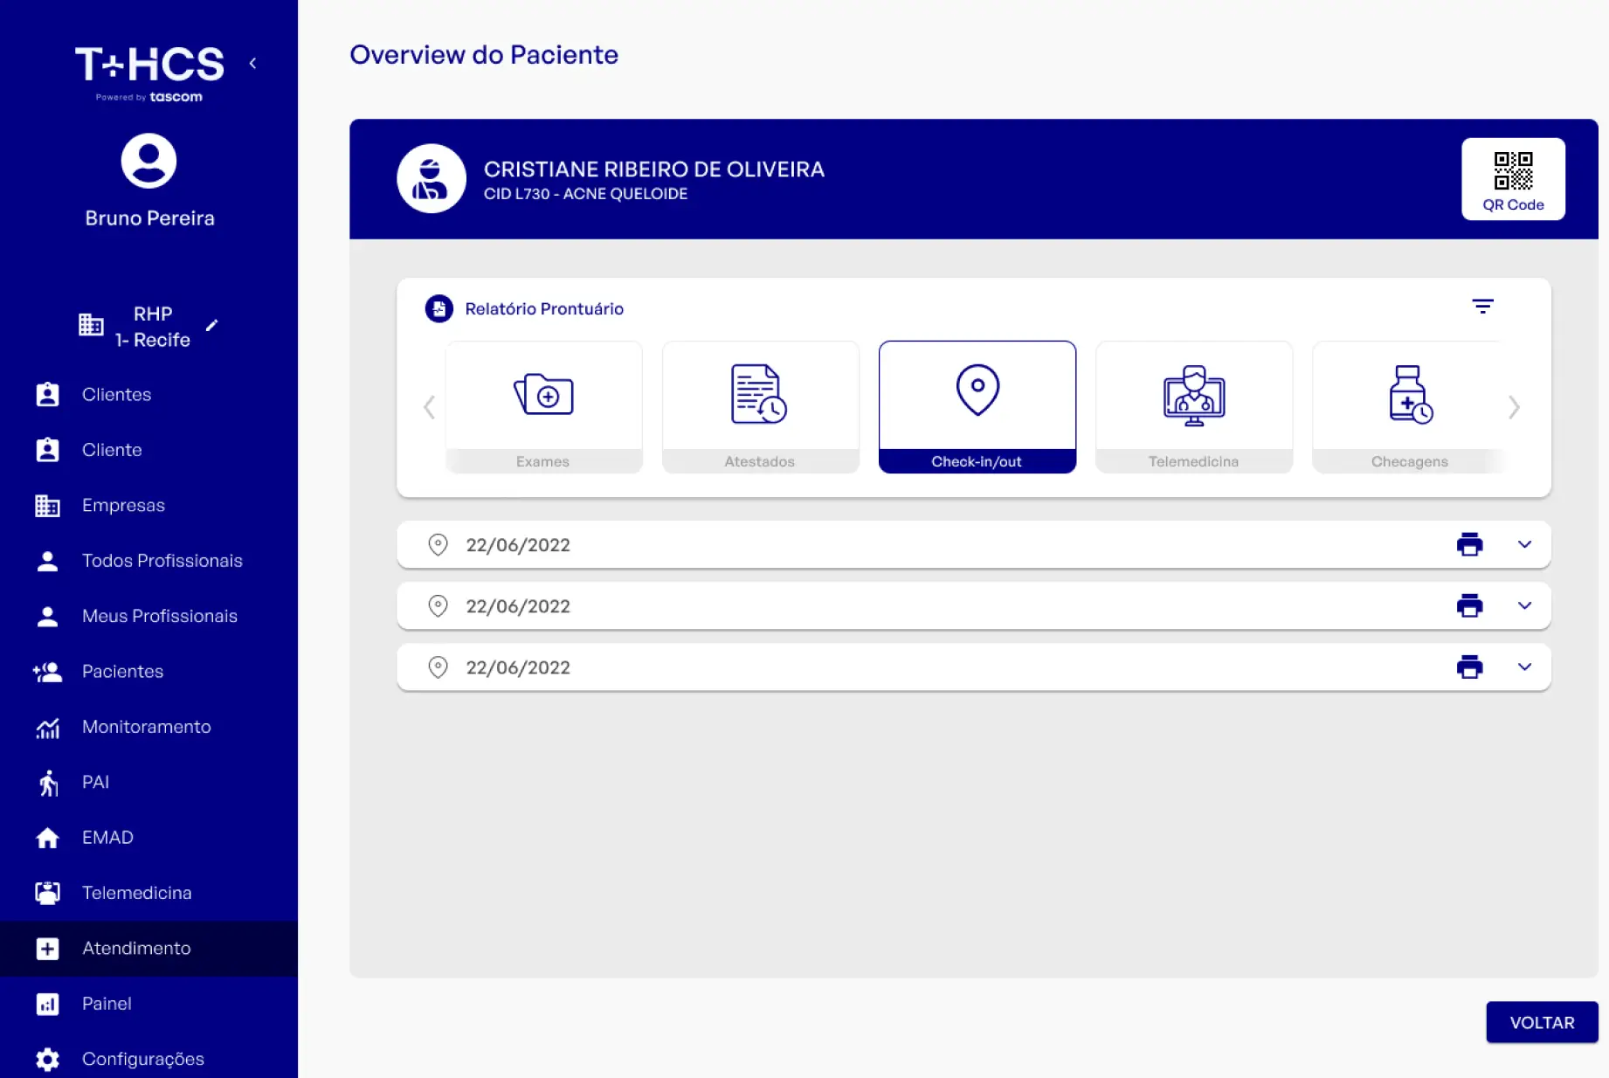
Task: Open the Atendimento sidebar item
Action: [148, 948]
